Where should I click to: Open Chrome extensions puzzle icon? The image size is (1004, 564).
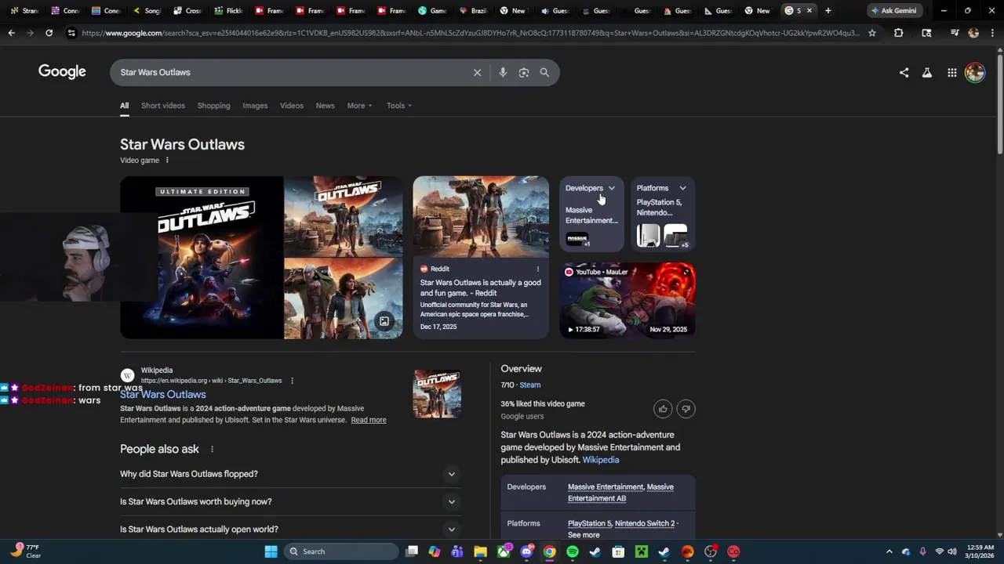pyautogui.click(x=899, y=33)
